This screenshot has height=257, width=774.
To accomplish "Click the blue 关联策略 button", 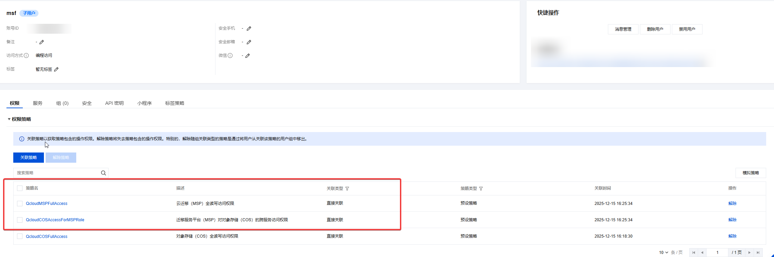I will (29, 158).
